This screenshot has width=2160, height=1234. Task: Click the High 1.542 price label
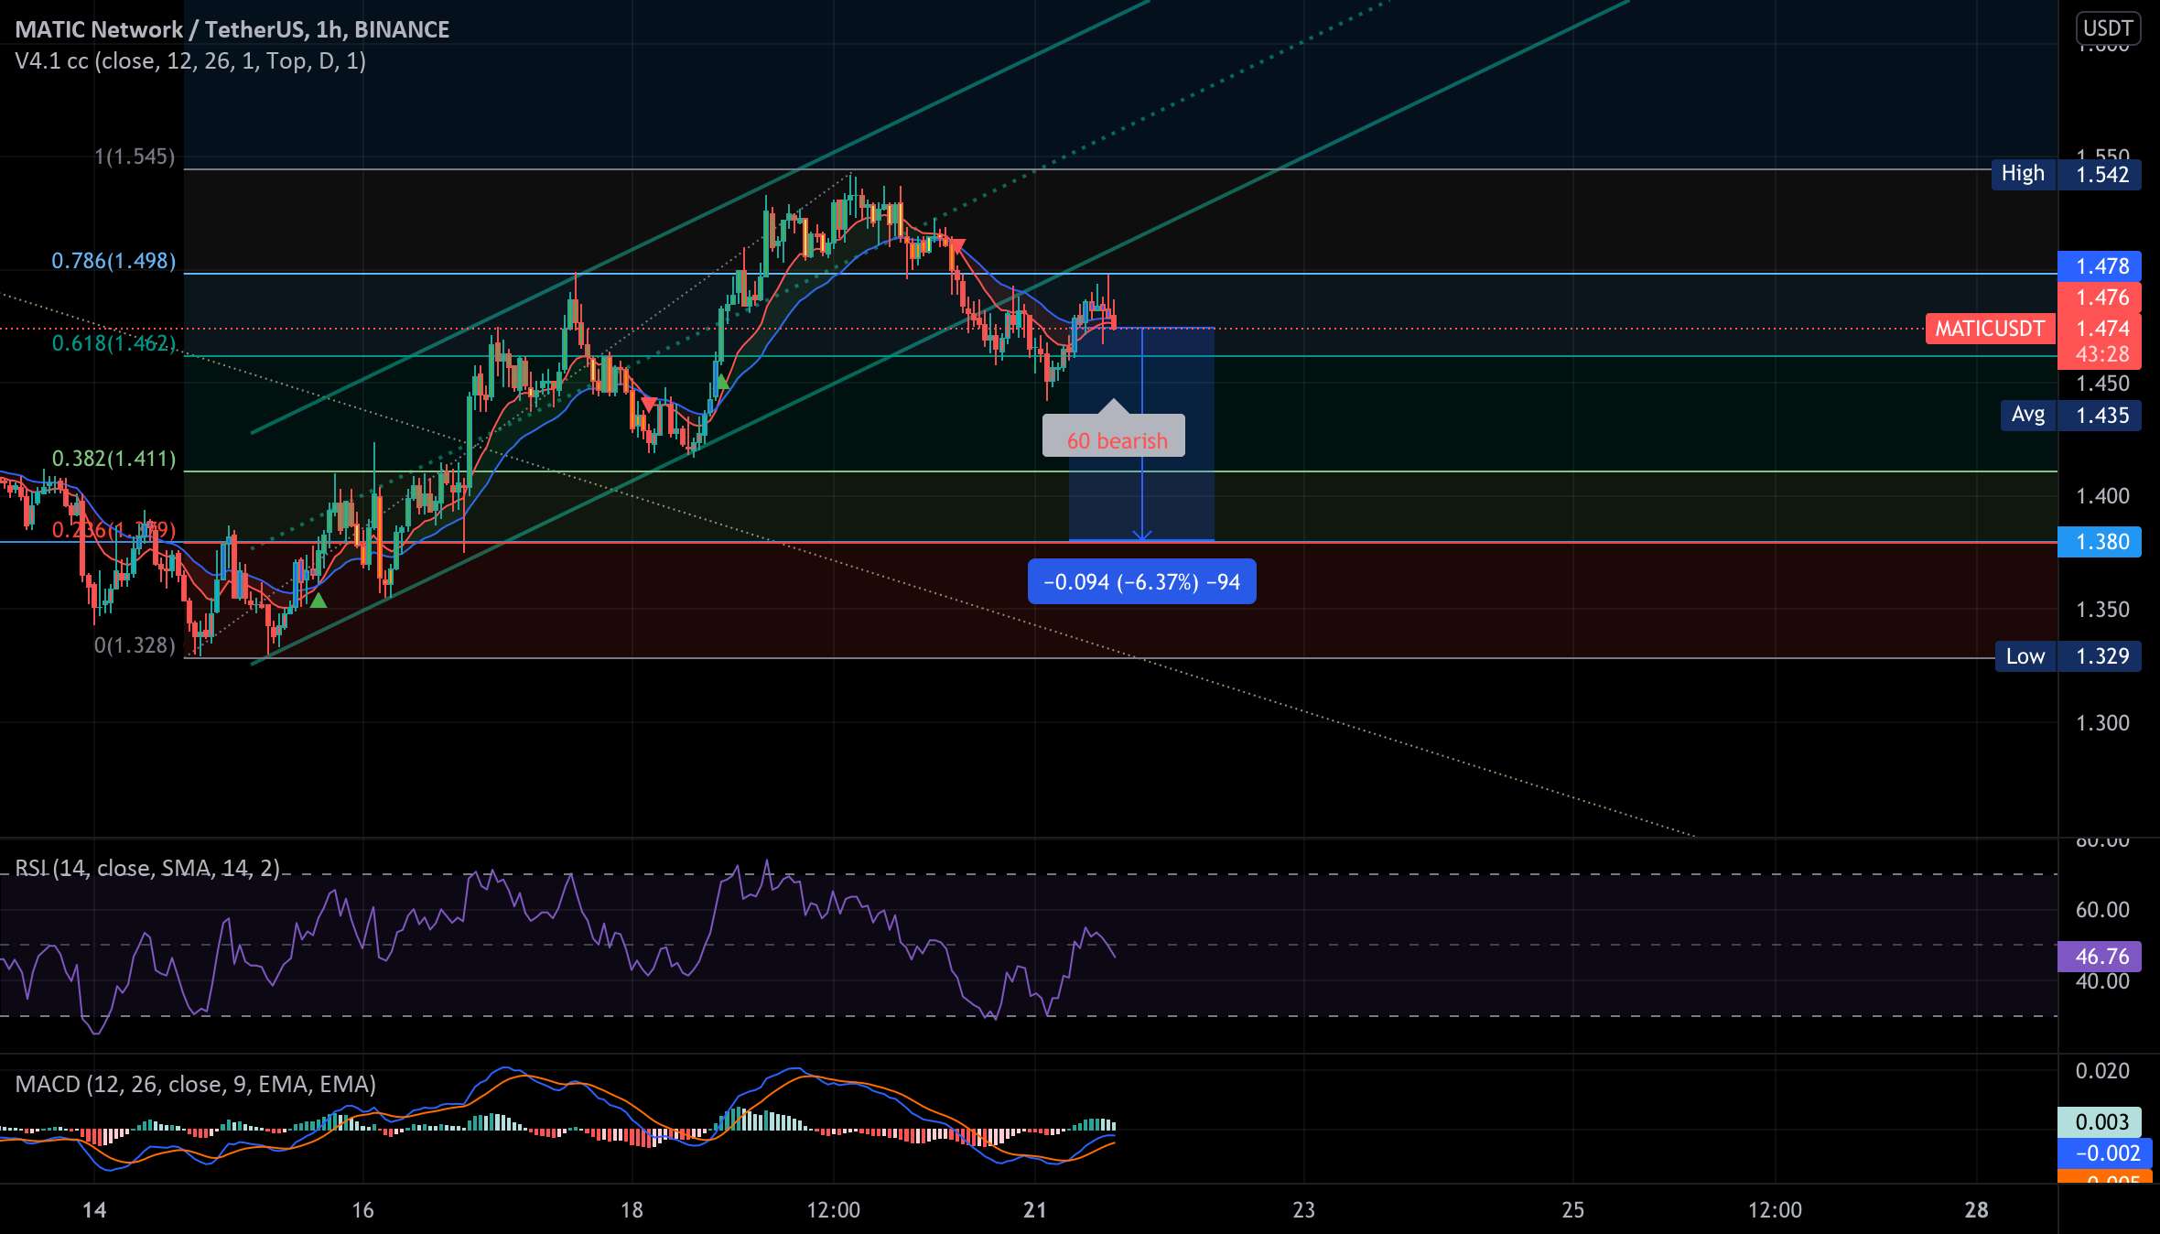2066,174
